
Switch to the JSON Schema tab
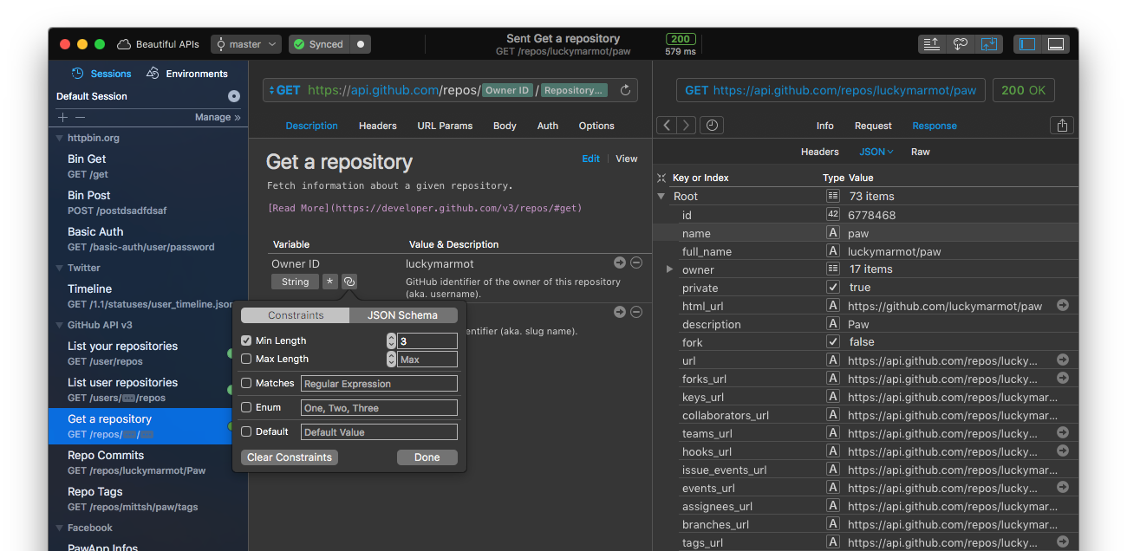[403, 314]
